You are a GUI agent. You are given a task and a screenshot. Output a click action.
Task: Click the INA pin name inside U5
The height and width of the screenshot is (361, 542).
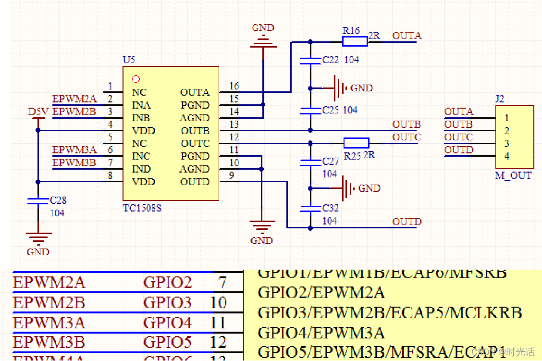click(141, 105)
